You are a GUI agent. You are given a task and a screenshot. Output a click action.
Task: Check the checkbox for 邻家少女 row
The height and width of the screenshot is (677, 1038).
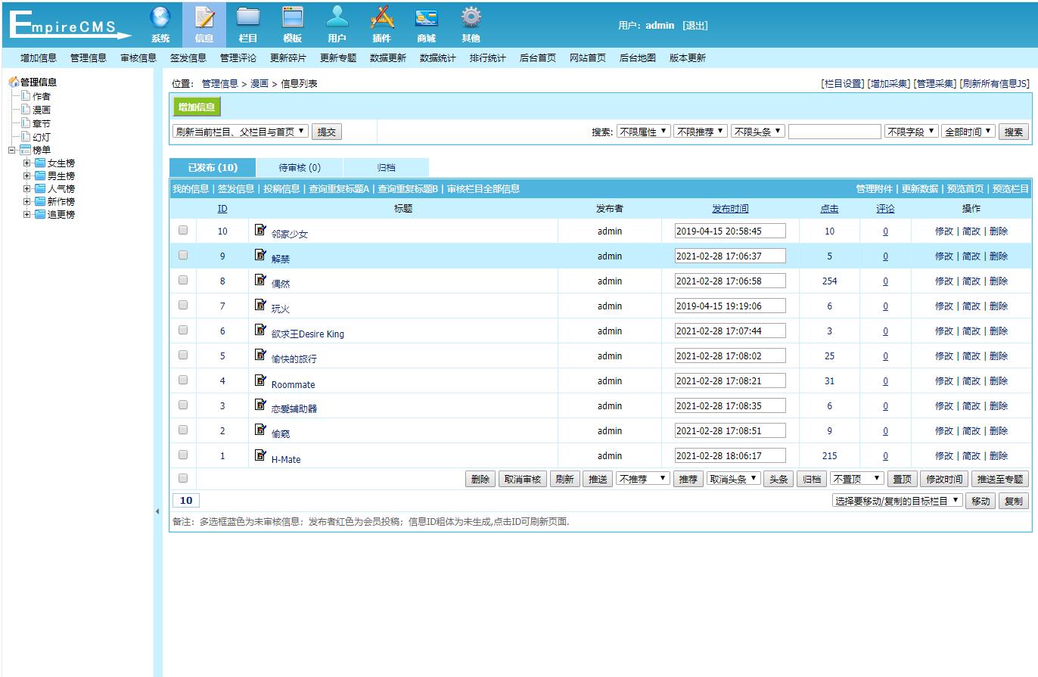[x=182, y=230]
